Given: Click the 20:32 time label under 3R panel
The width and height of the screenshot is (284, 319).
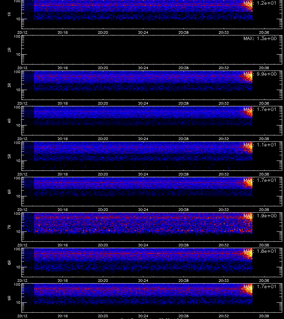Looking at the screenshot, I should coord(224,103).
